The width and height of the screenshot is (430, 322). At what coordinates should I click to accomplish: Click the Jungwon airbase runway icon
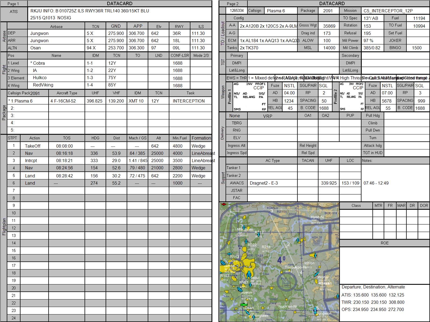[315, 310]
